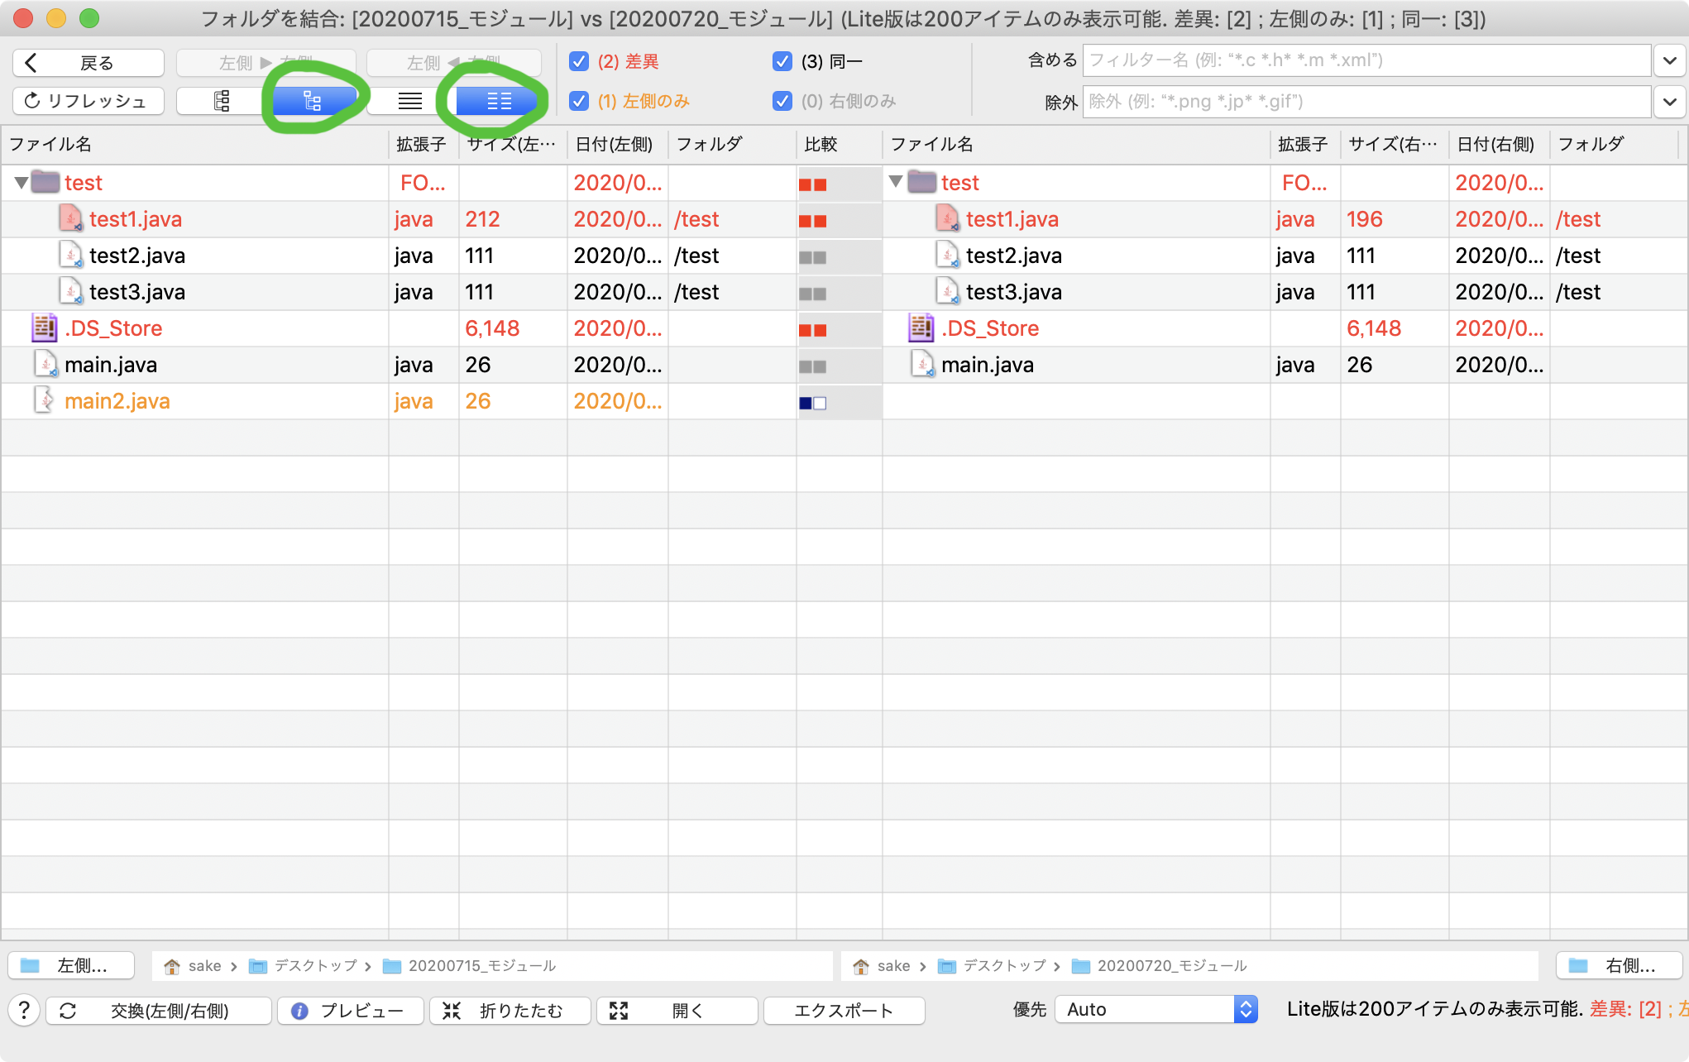This screenshot has width=1689, height=1062.
Task: Open the 含める filter dropdown arrow
Action: 1669,60
